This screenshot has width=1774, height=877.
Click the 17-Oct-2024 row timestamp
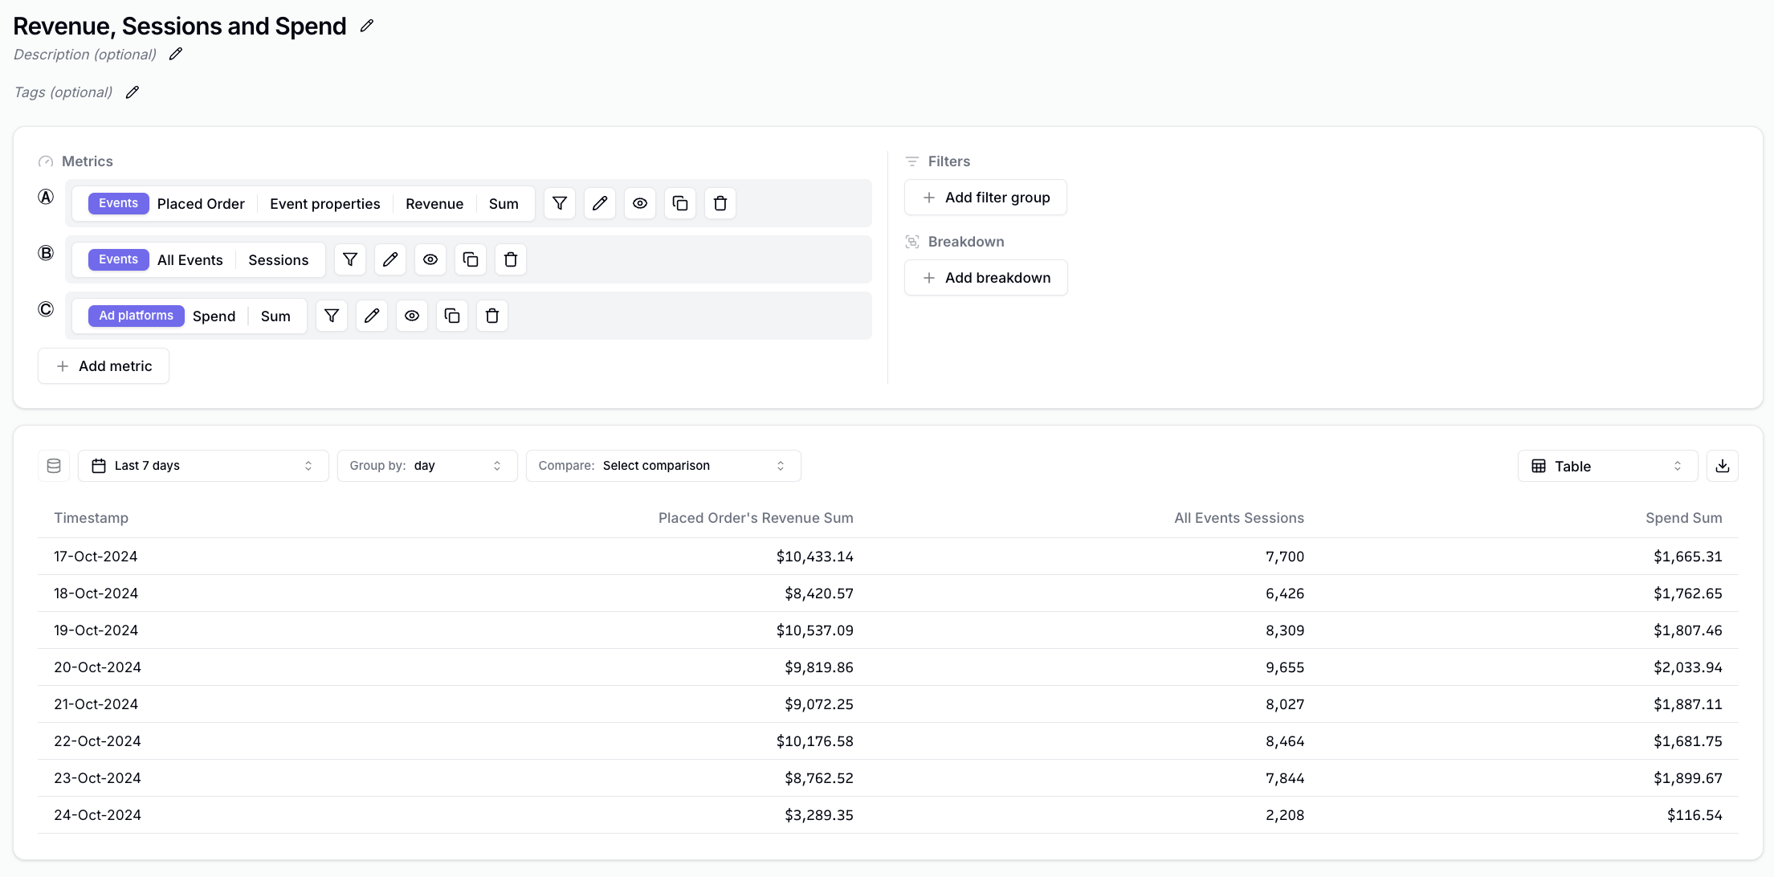coord(96,557)
